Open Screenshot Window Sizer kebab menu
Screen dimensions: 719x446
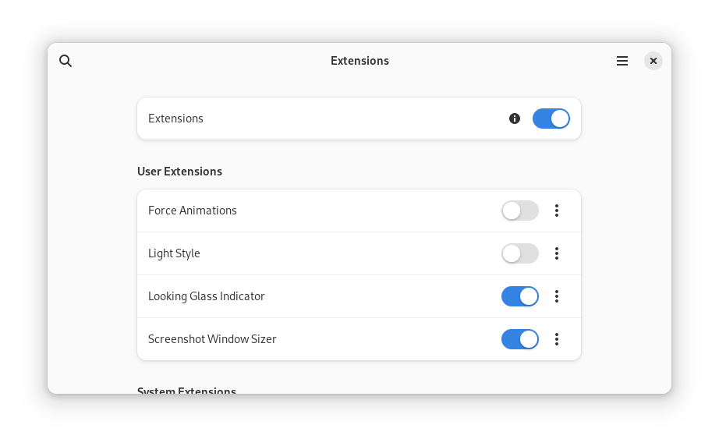[557, 339]
